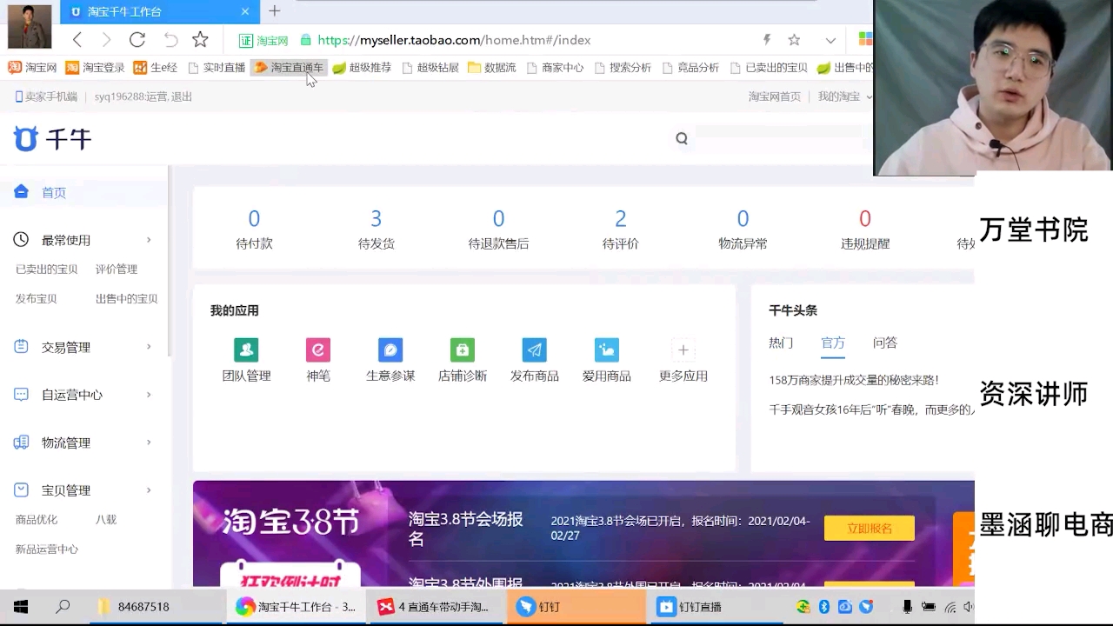Image resolution: width=1113 pixels, height=626 pixels.
Task: Click the 待发货 count 3
Action: pos(376,218)
